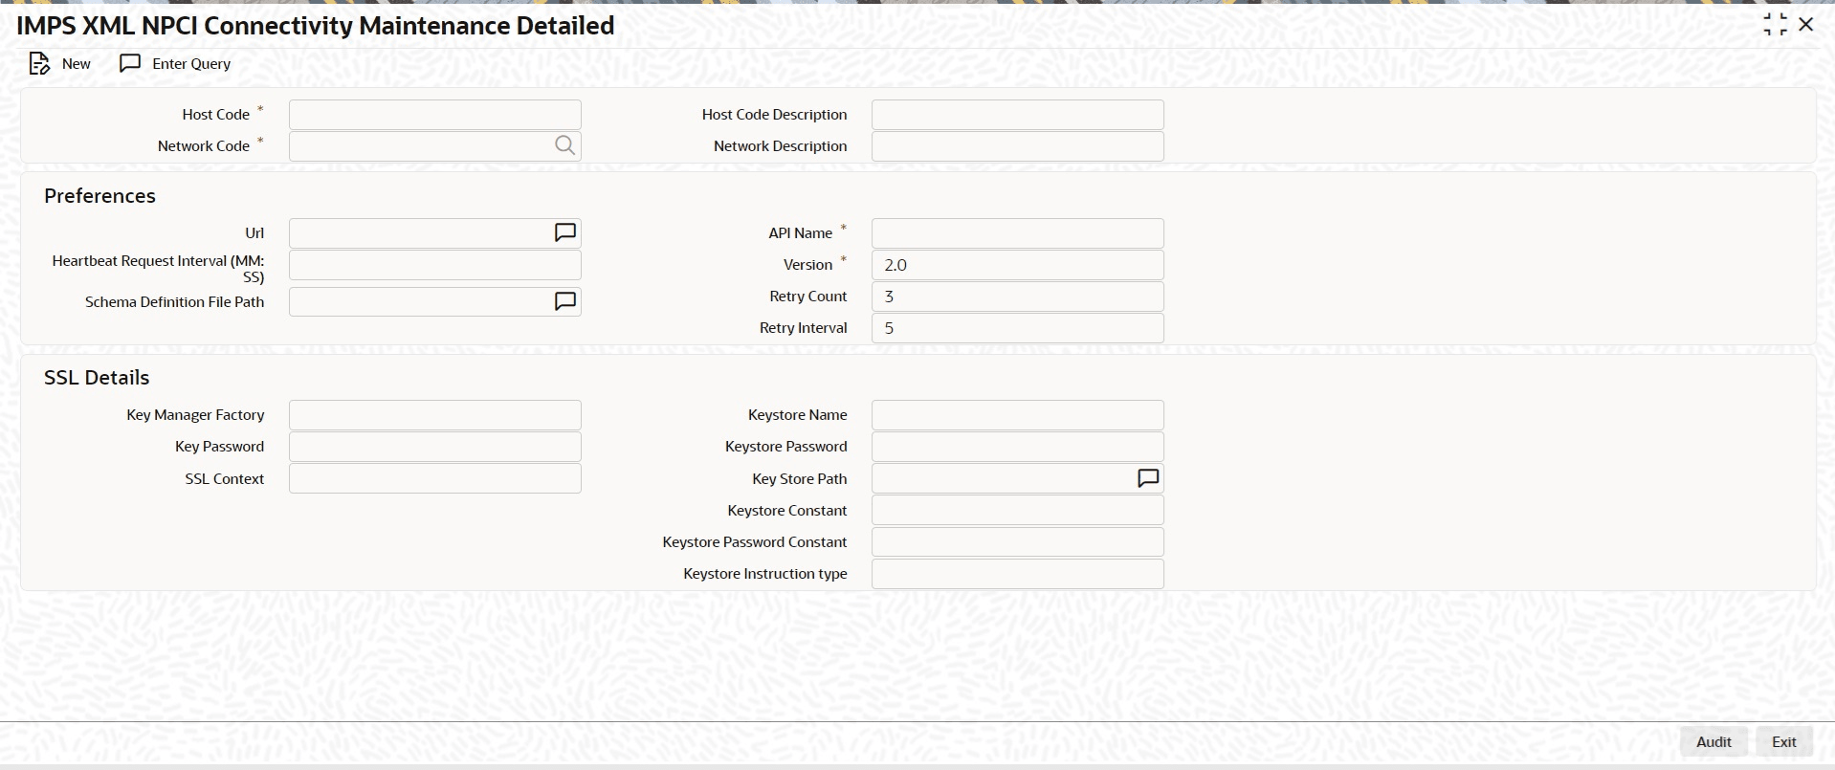Open Schema Definition File Path editor popup
This screenshot has height=770, width=1835.
pos(565,301)
